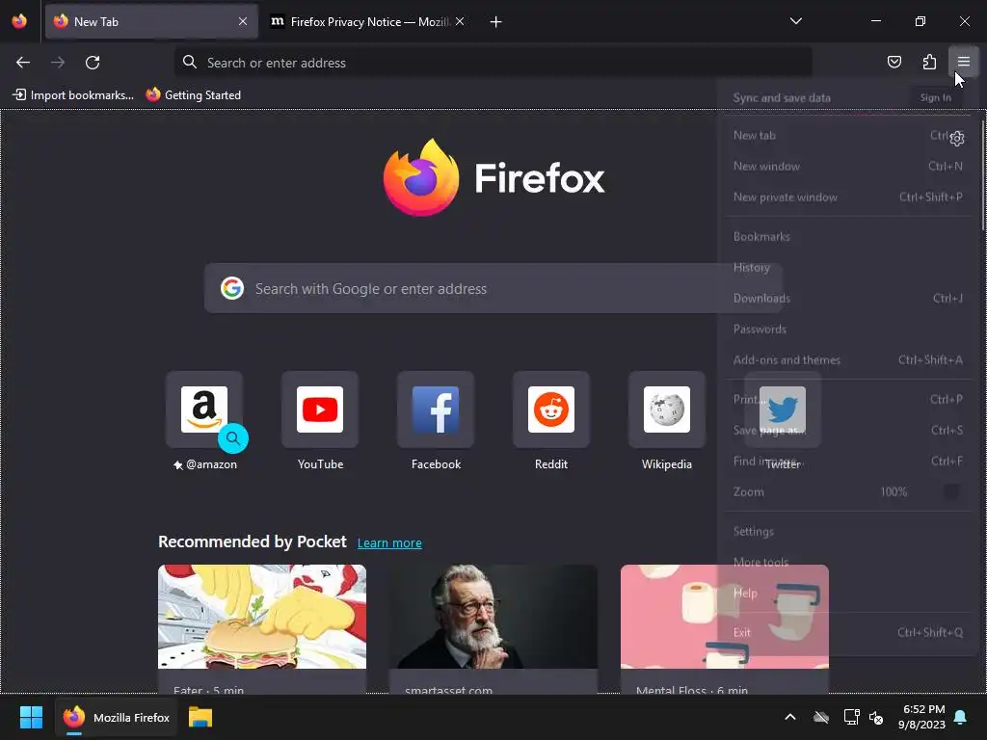Open Downloads from menu
Image resolution: width=987 pixels, height=740 pixels.
[x=848, y=299]
